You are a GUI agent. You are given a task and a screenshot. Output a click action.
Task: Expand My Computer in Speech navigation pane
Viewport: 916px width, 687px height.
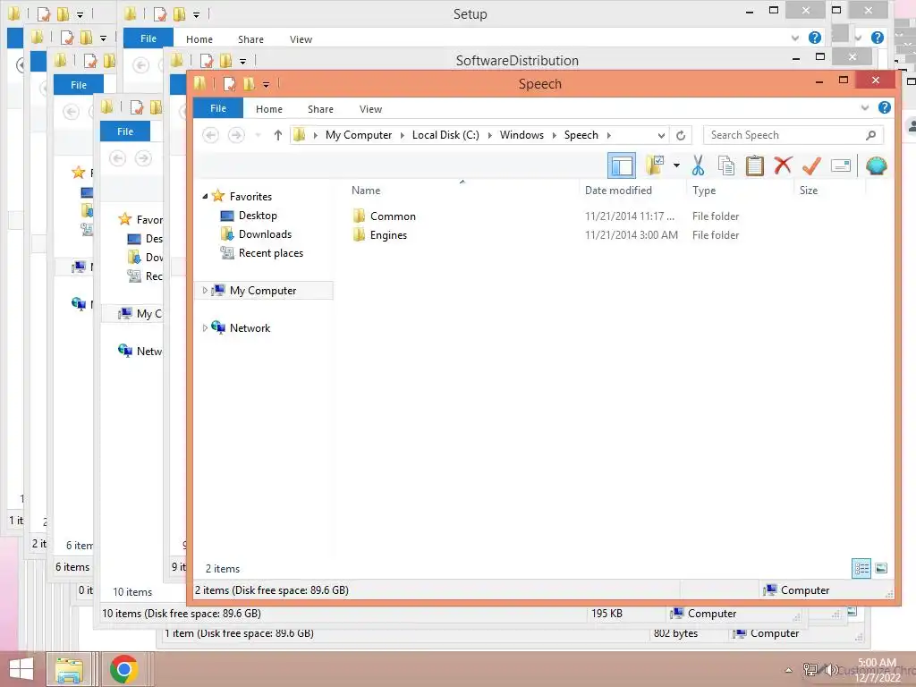coord(205,291)
